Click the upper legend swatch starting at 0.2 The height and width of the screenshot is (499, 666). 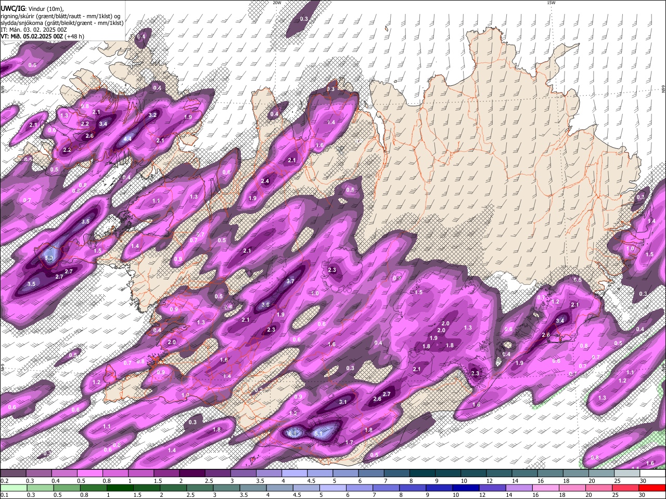click(x=13, y=474)
